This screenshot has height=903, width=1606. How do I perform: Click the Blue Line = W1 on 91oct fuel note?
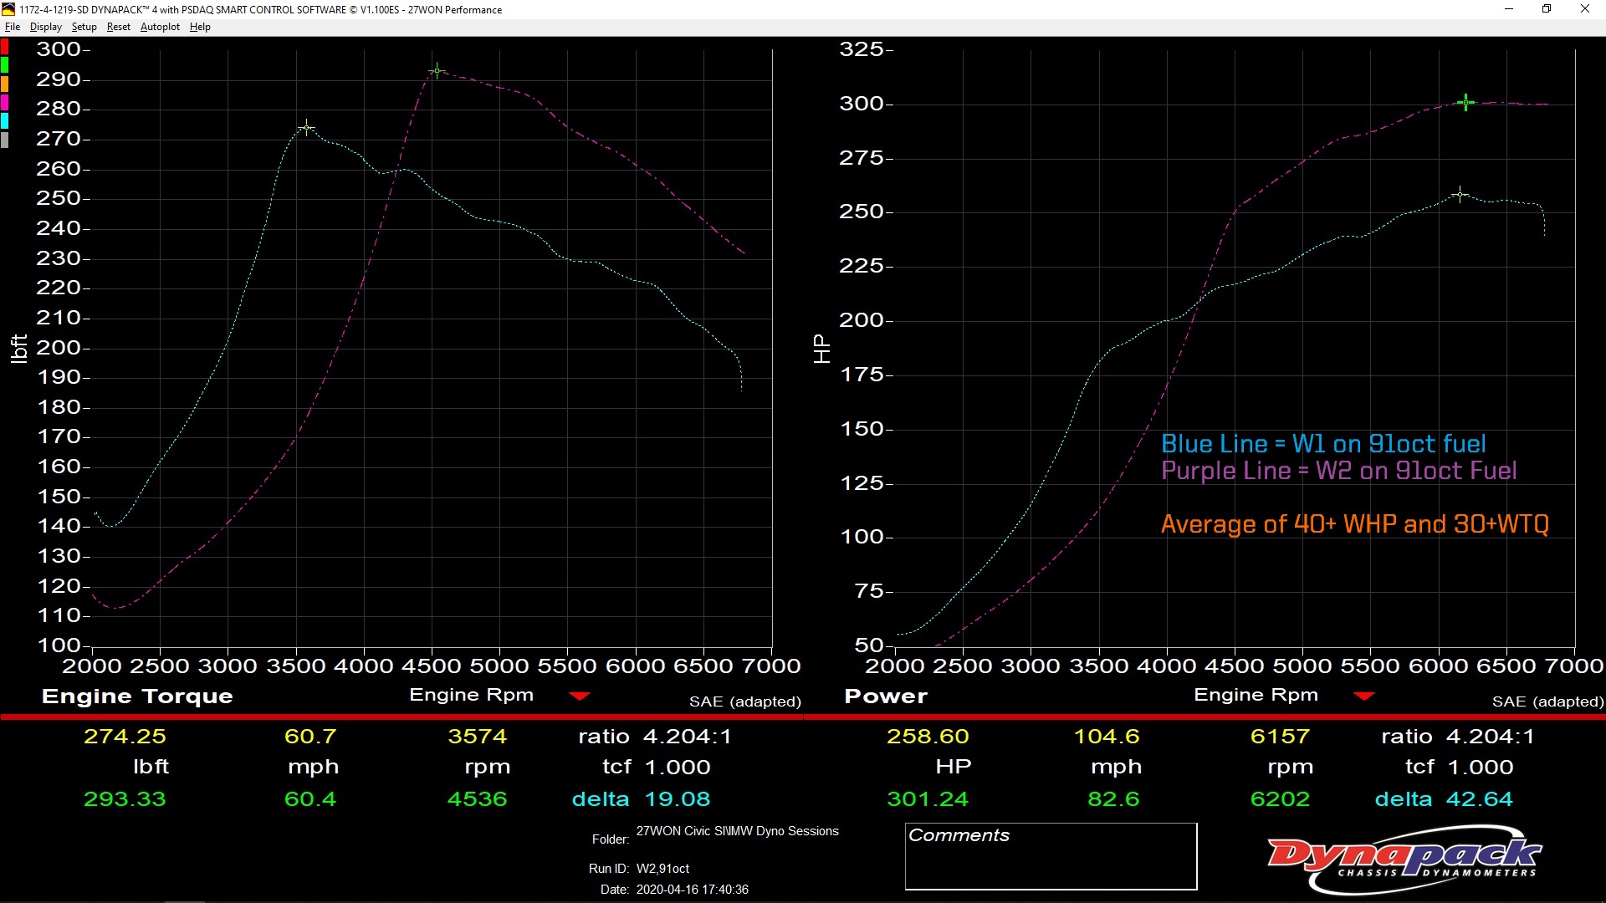coord(1323,444)
